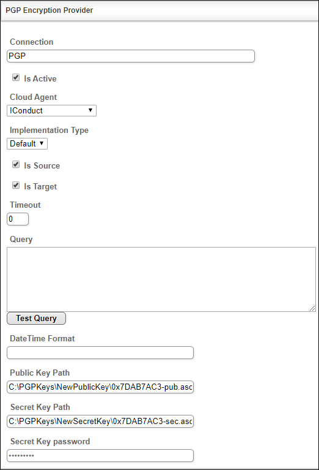Expand the Implementation Type Default dropdown
This screenshot has width=319, height=470.
(28, 143)
